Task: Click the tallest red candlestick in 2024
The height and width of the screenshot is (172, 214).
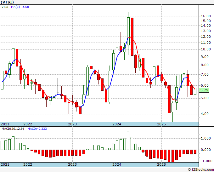Action: pos(132,37)
